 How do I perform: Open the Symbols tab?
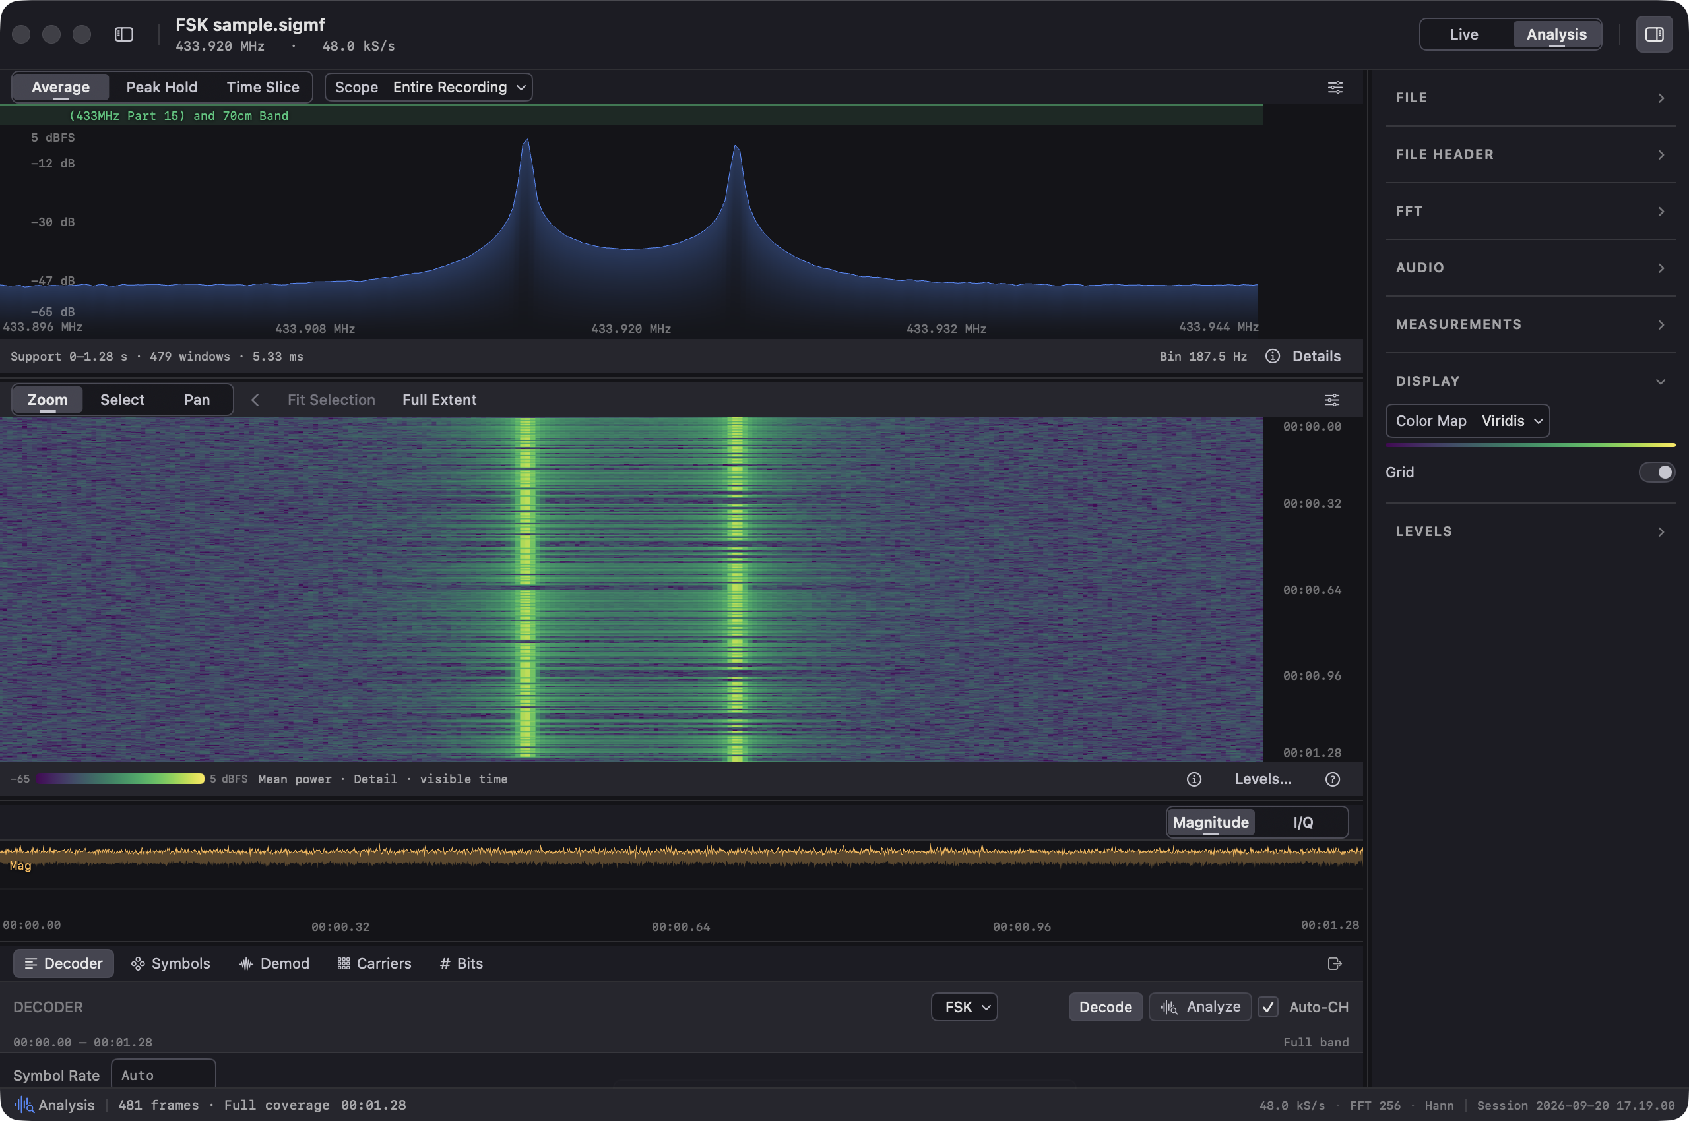point(170,963)
